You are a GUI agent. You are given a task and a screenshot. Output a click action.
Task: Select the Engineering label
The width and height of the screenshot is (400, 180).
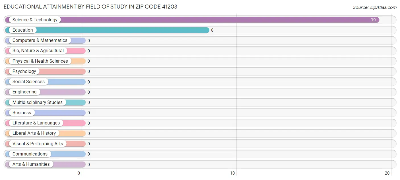tap(24, 92)
